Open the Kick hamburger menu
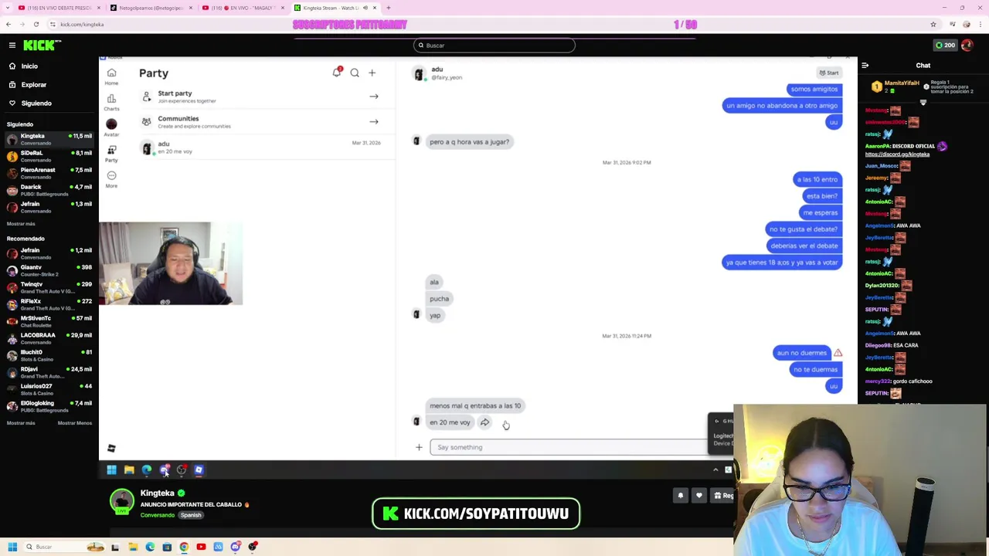The height and width of the screenshot is (556, 989). (x=12, y=46)
